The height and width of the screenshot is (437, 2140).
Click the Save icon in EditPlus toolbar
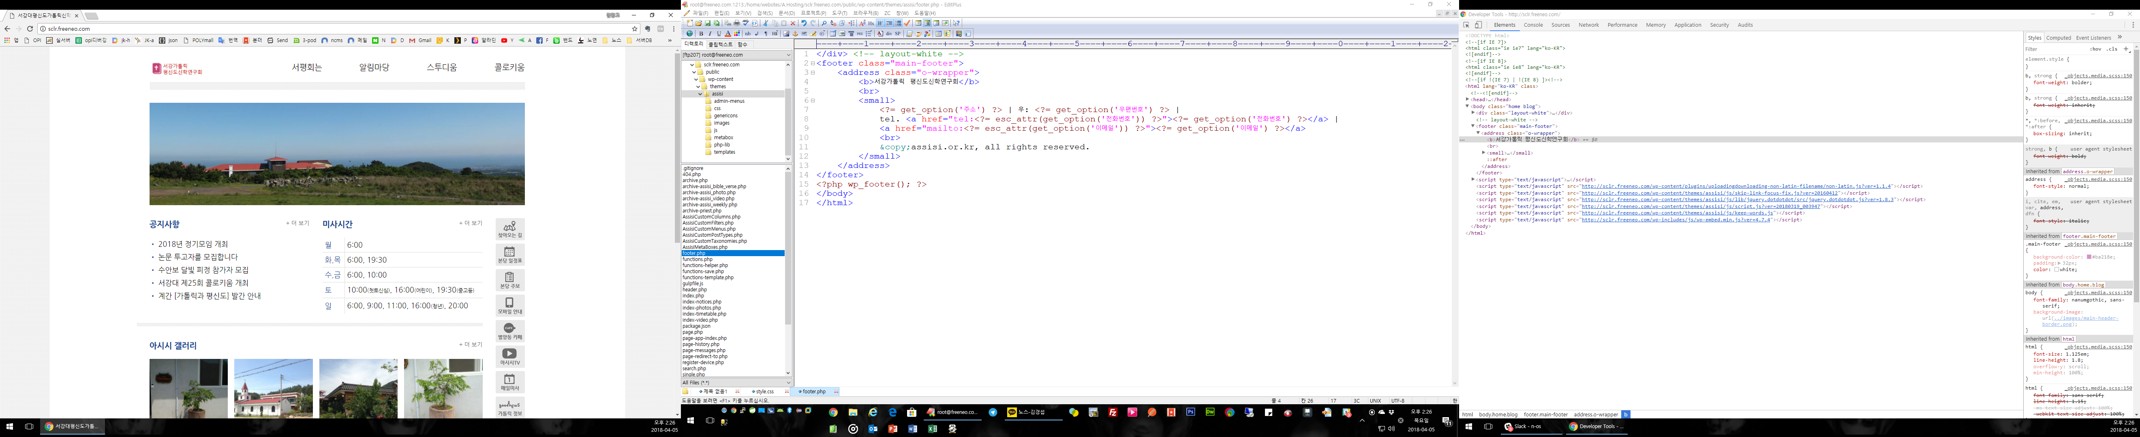(x=708, y=23)
